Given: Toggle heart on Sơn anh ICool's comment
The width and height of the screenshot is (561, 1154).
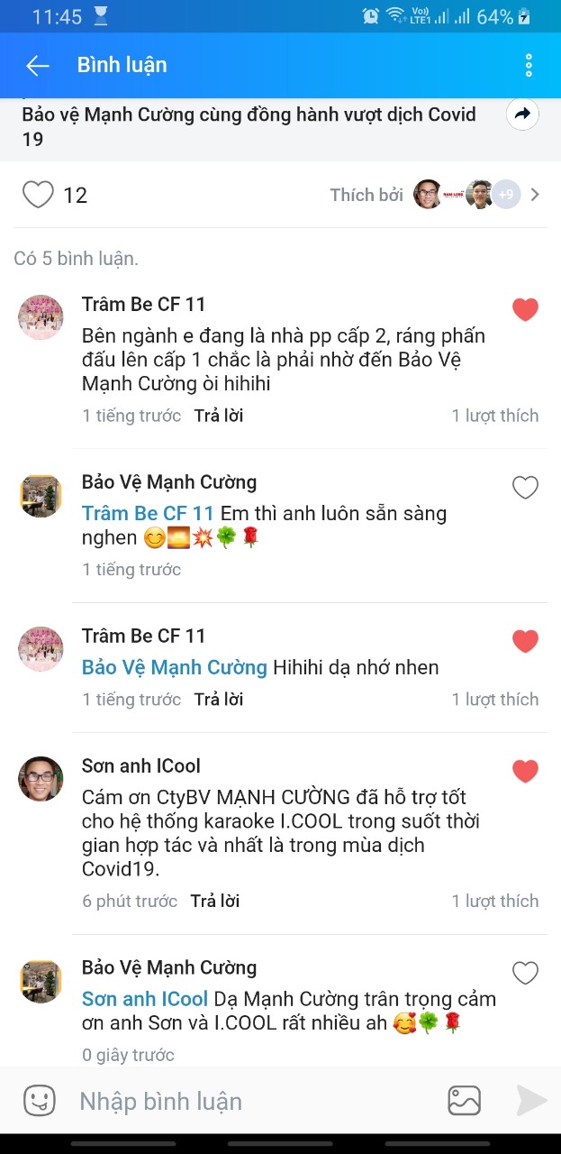Looking at the screenshot, I should (525, 771).
